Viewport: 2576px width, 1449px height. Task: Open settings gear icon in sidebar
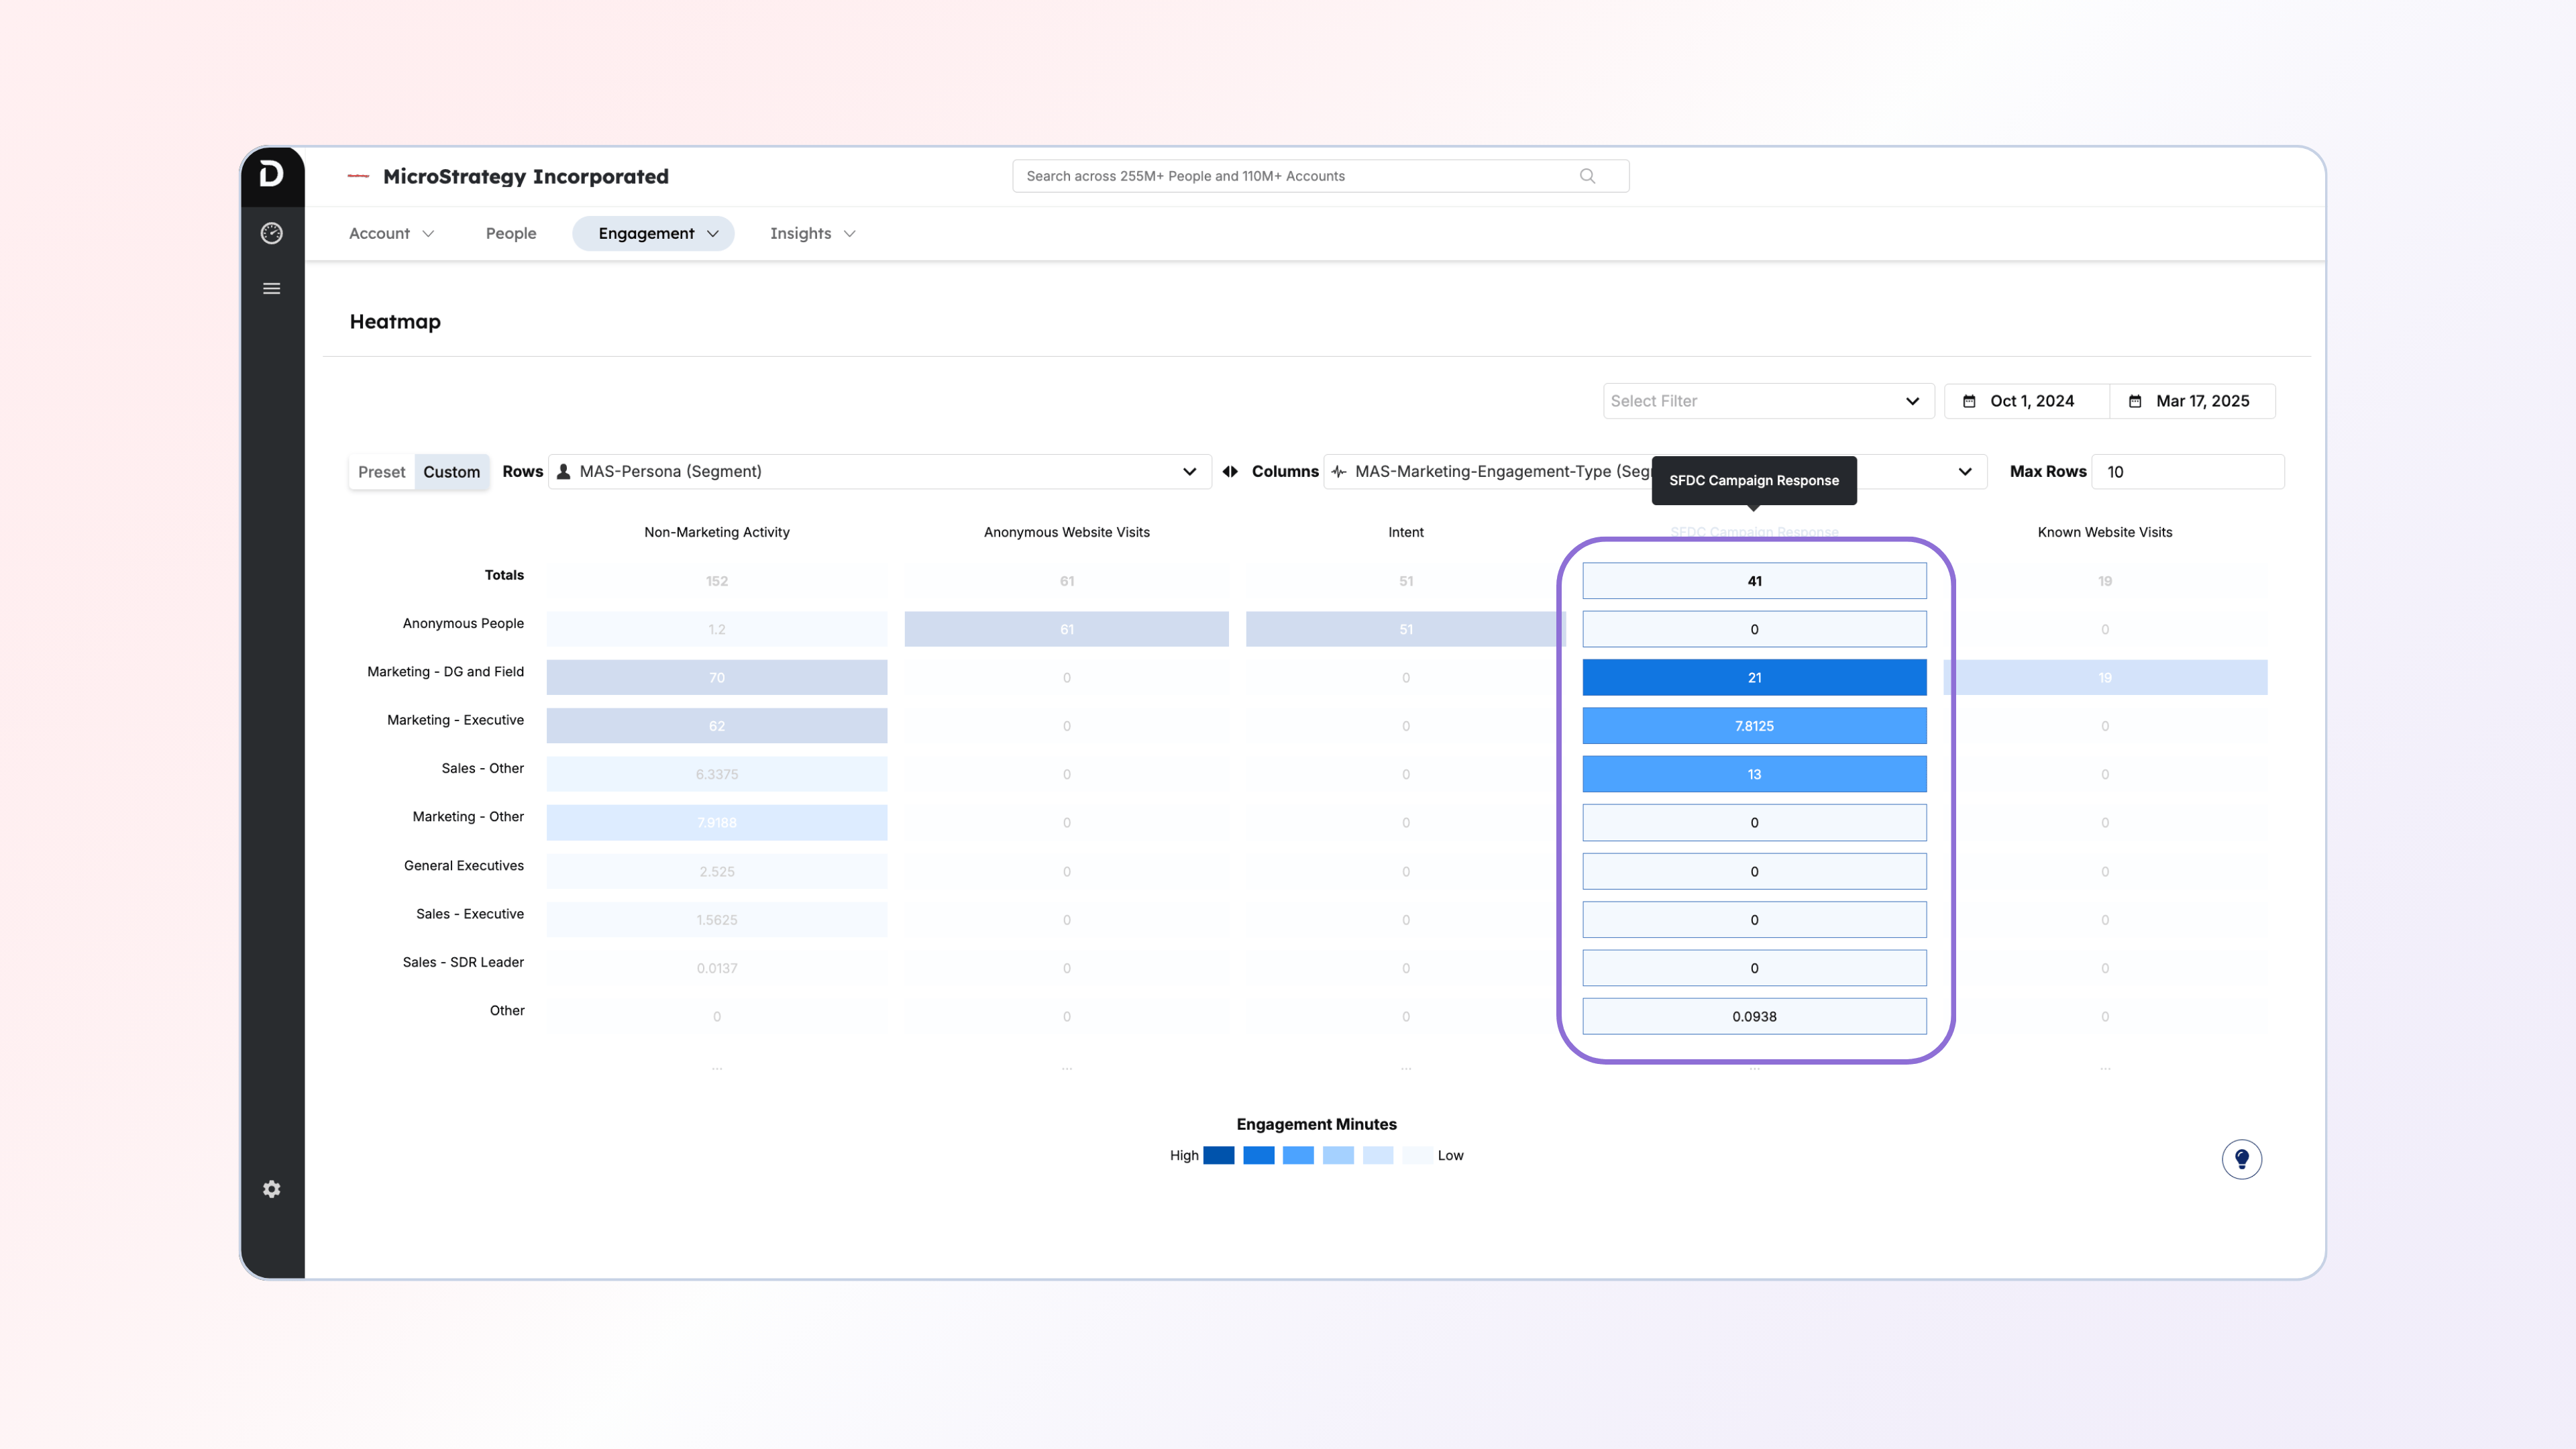pos(271,1189)
